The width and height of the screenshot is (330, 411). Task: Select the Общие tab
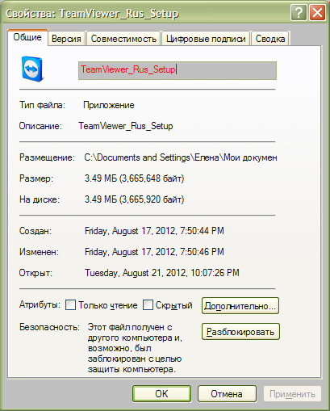(27, 37)
